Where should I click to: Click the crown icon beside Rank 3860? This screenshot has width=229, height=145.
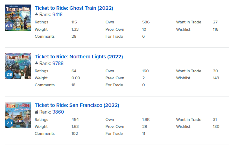click(x=36, y=112)
